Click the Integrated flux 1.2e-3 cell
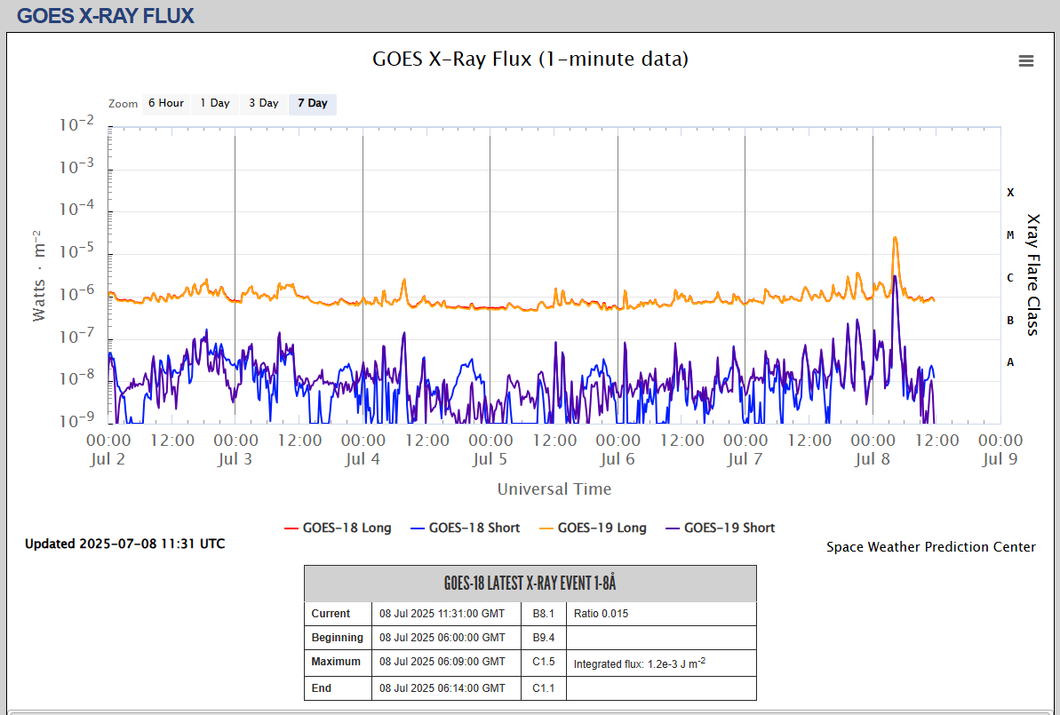Image resolution: width=1060 pixels, height=715 pixels. click(661, 663)
